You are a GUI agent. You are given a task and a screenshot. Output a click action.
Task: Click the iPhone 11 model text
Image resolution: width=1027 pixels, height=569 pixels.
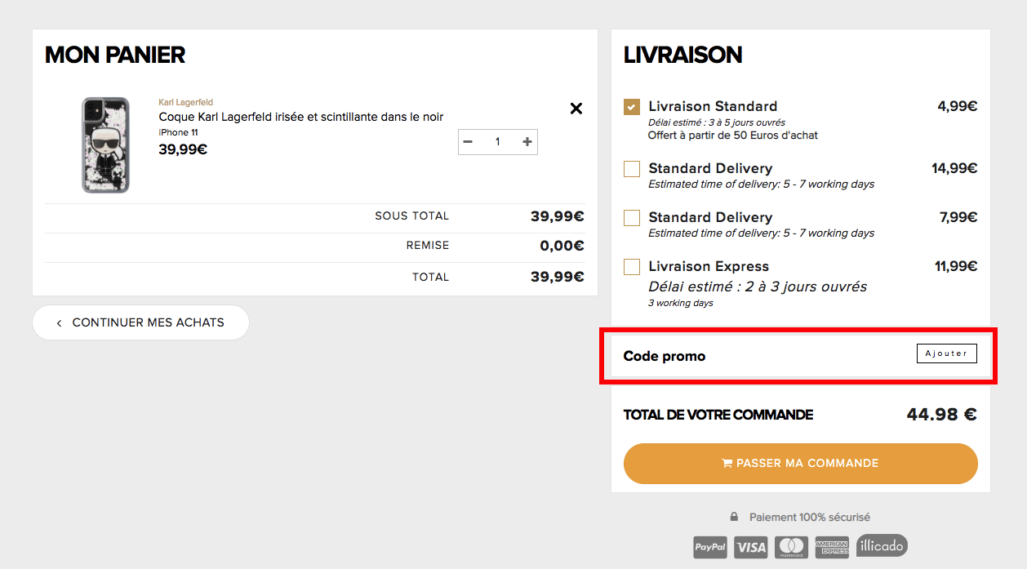pos(178,132)
